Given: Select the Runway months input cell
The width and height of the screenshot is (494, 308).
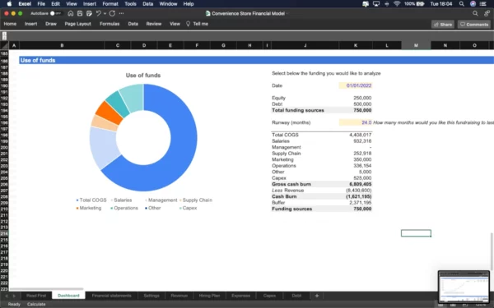Looking at the screenshot, I should (356, 122).
